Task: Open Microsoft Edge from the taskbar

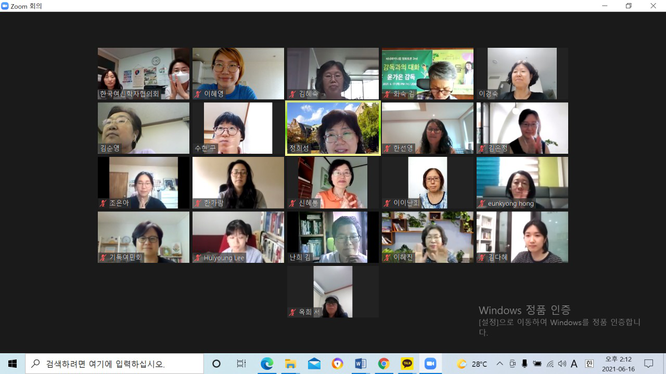Action: pos(267,364)
